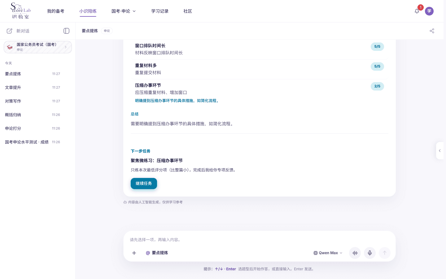Click the 窗口排队时间长 item title
The height and width of the screenshot is (279, 446).
coord(150,46)
